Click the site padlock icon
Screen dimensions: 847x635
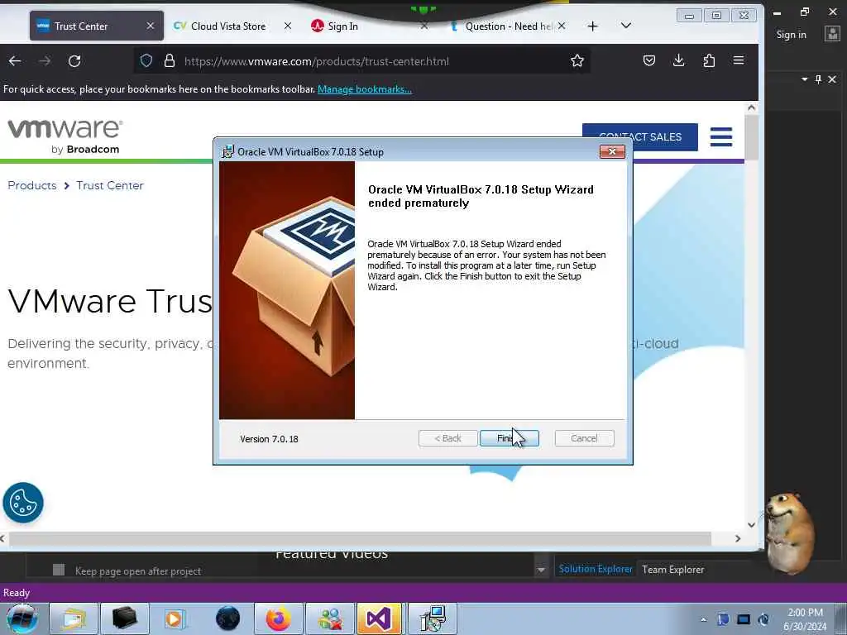[x=169, y=61]
